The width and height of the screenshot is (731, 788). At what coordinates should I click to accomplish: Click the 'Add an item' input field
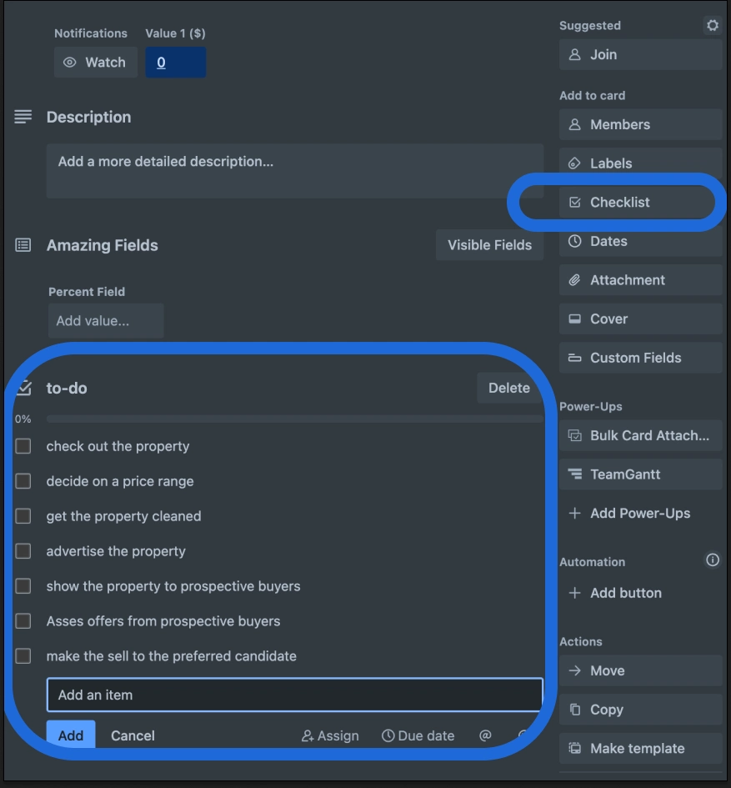(x=294, y=694)
